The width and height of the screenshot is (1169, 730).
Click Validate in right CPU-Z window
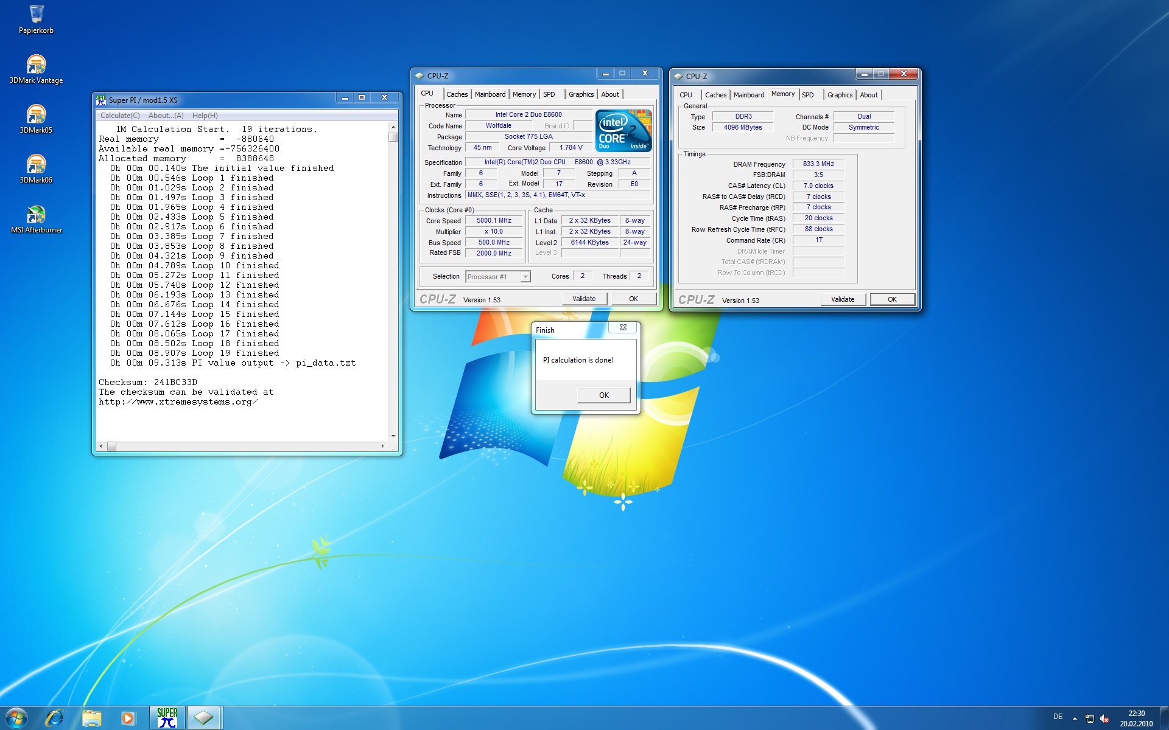843,299
